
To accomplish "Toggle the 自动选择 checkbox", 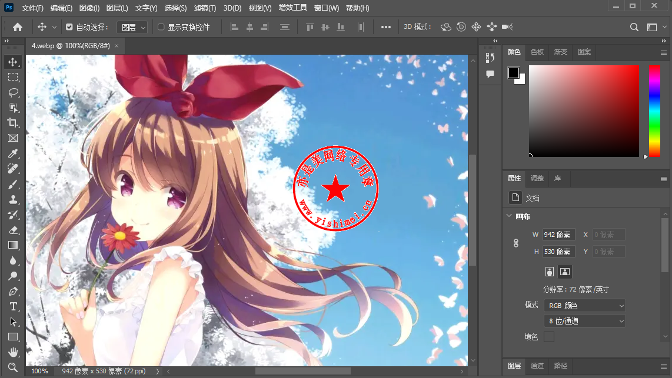I will 69,27.
